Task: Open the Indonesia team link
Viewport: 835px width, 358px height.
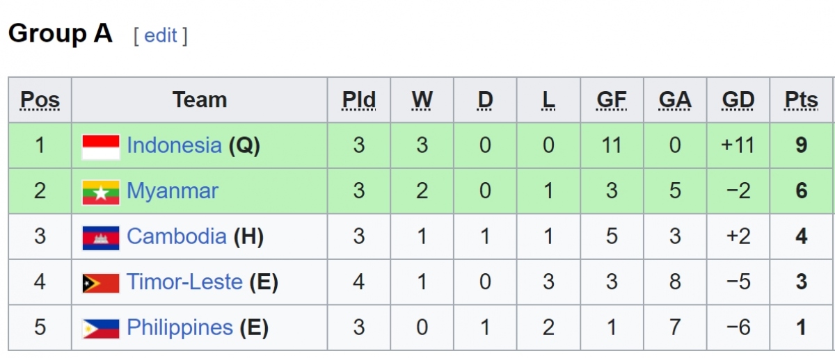Action: (174, 145)
